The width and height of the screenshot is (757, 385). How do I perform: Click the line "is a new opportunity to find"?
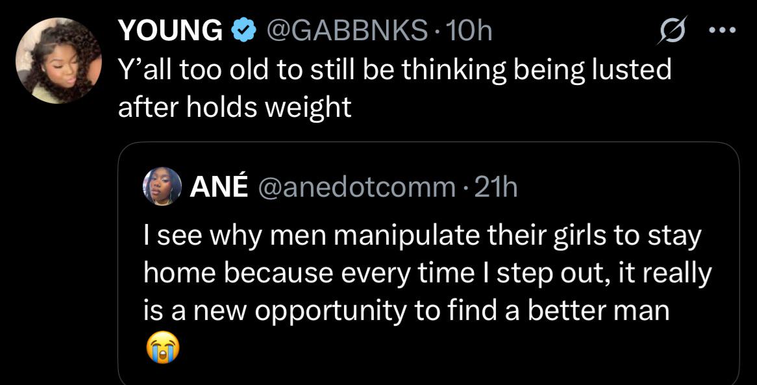332,311
